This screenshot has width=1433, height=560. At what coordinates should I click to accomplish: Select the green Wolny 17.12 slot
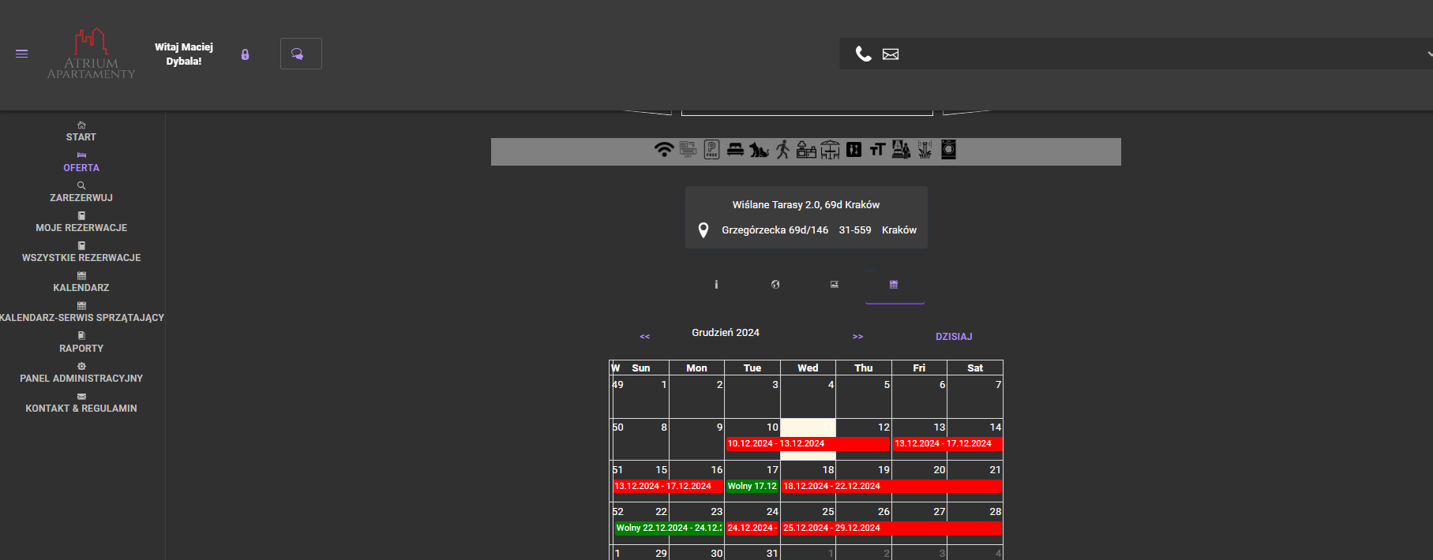point(752,487)
